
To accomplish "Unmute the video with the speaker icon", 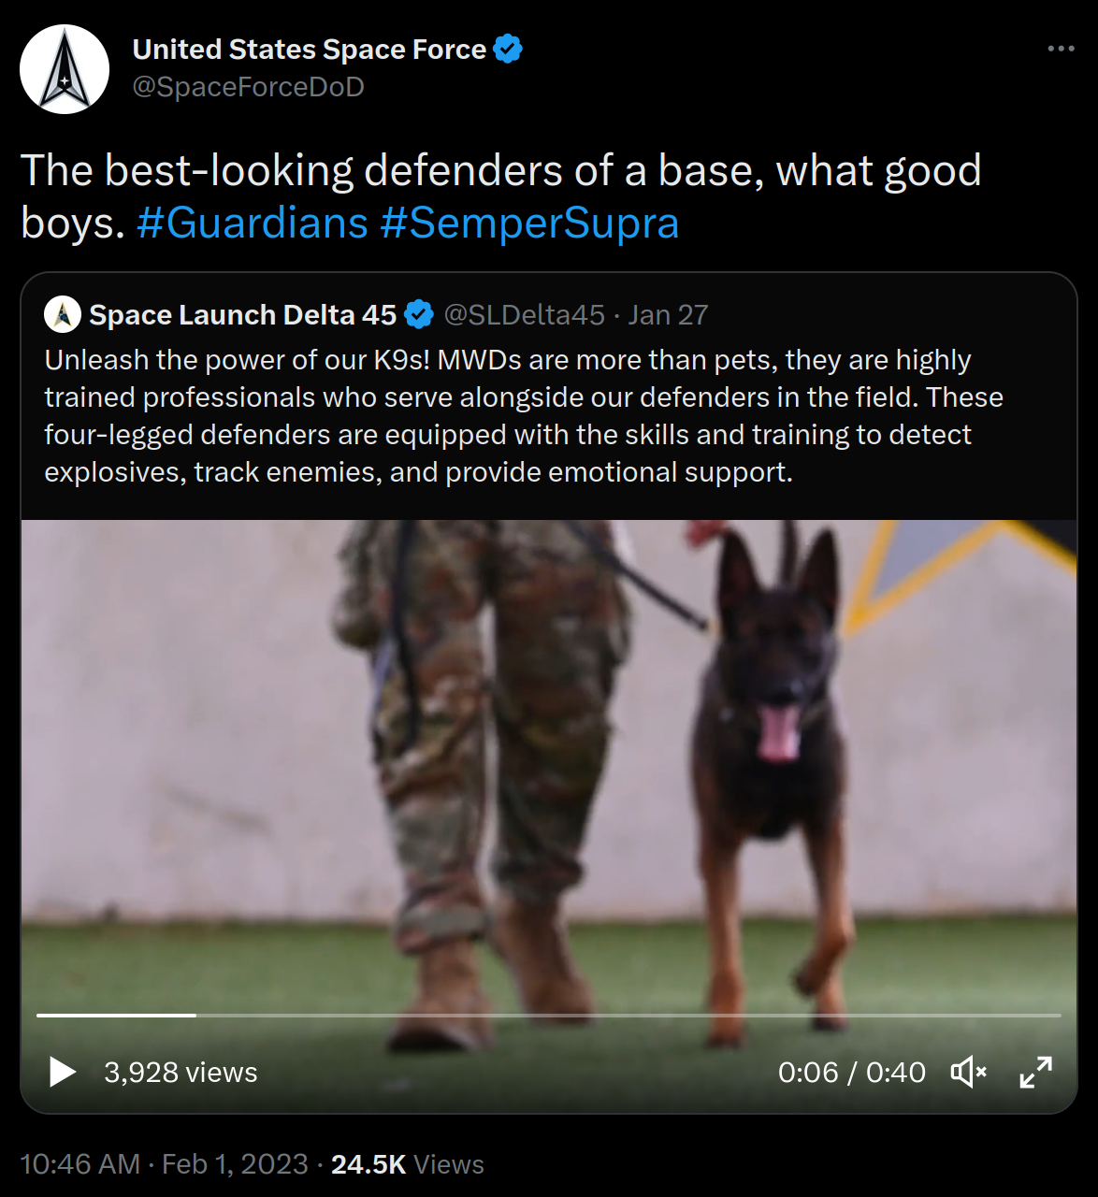I will pyautogui.click(x=968, y=1072).
